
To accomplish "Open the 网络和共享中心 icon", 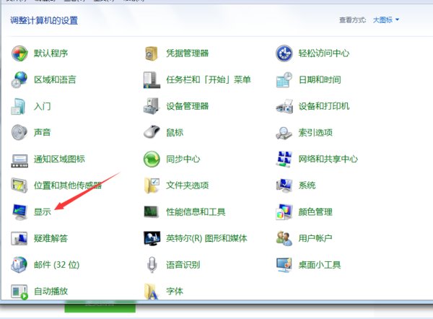I will click(284, 159).
